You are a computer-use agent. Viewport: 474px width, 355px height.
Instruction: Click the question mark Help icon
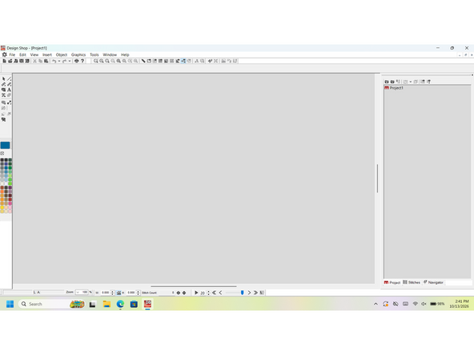tap(82, 61)
